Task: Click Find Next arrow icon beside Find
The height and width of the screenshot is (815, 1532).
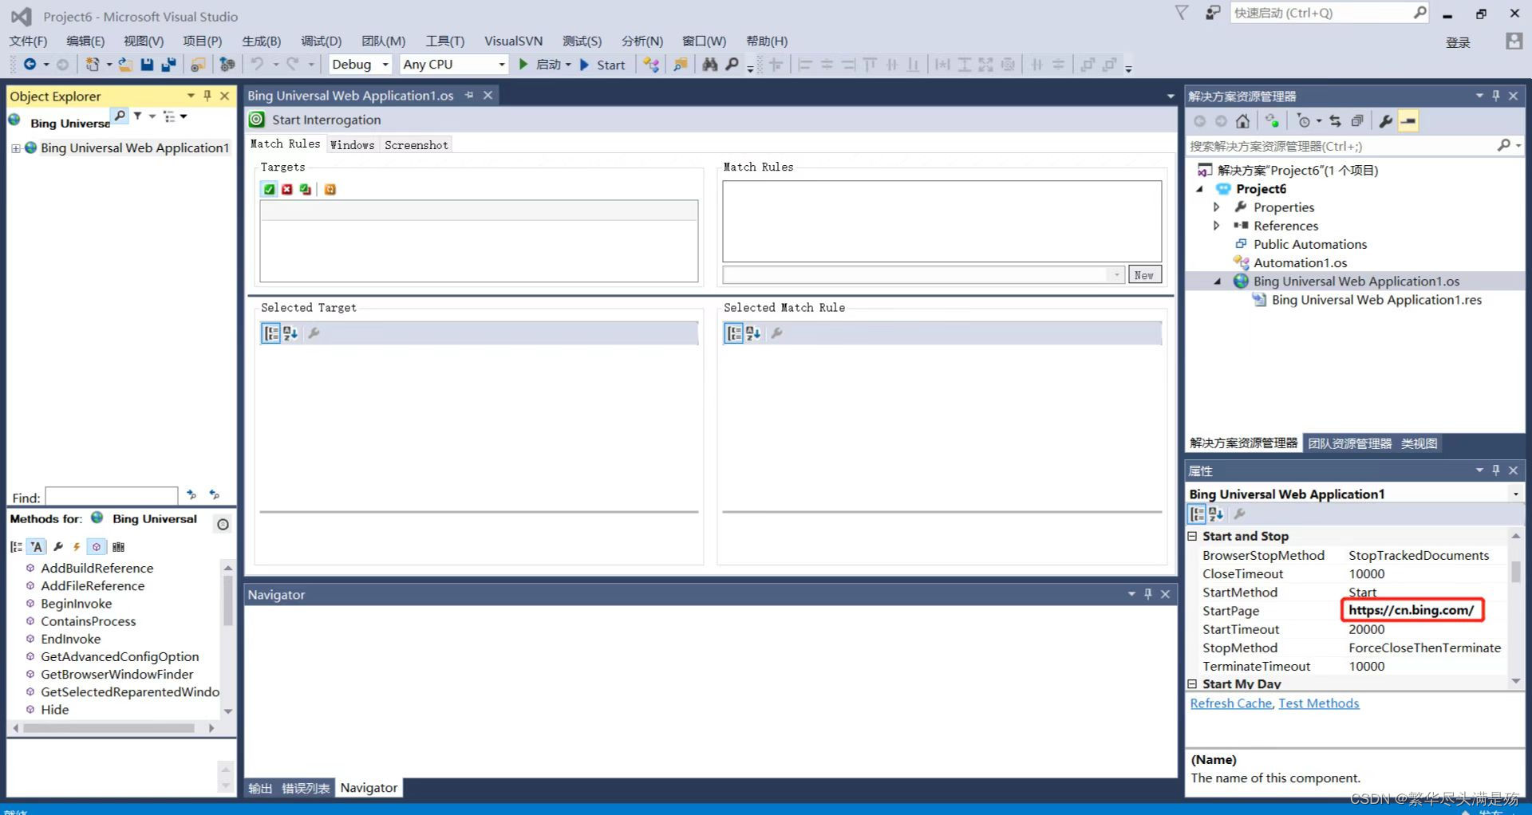Action: click(x=191, y=495)
